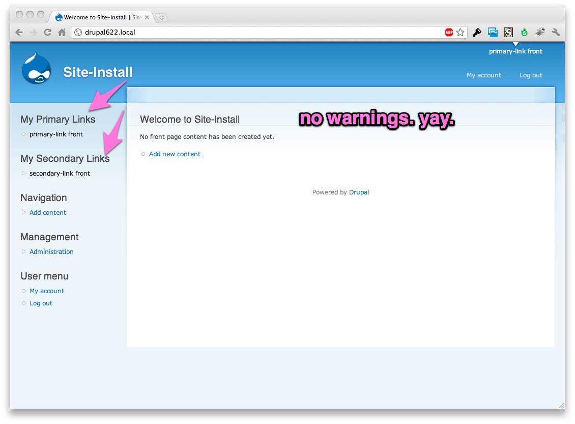Open My account in the header menu
The width and height of the screenshot is (575, 424).
pyautogui.click(x=484, y=75)
